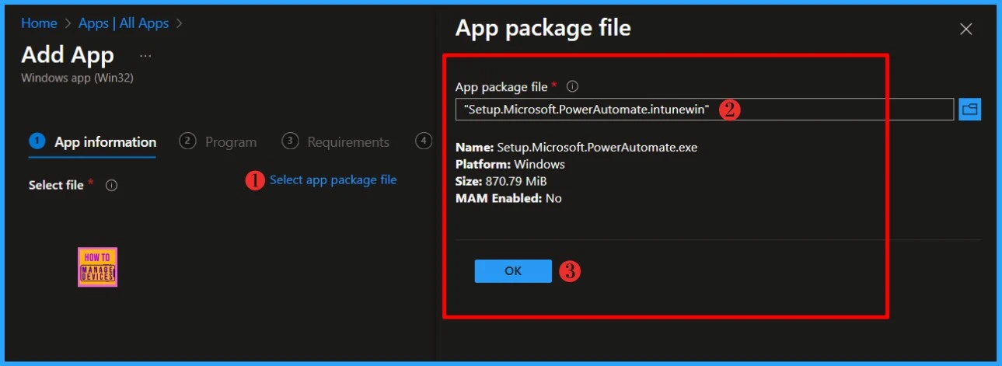
Task: Go to Home breadcrumb
Action: 39,23
